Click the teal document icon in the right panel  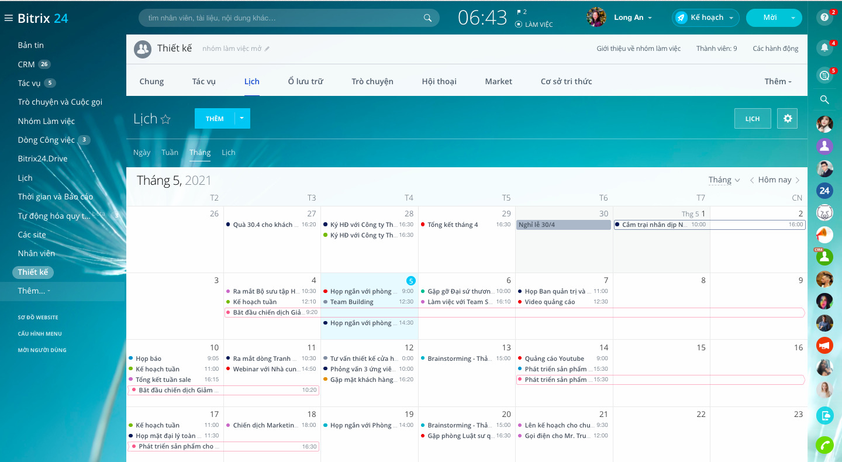pos(824,415)
